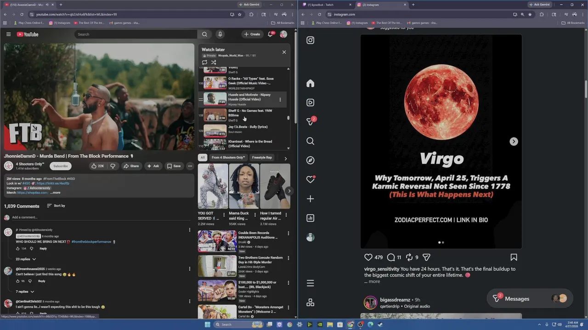This screenshot has width=588, height=330.
Task: Like the Virgo post with 479 likes
Action: (368, 257)
